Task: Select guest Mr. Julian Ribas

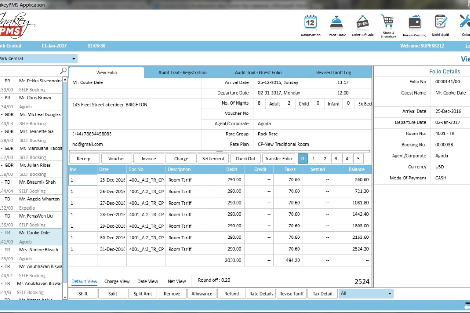Action: 31,169
